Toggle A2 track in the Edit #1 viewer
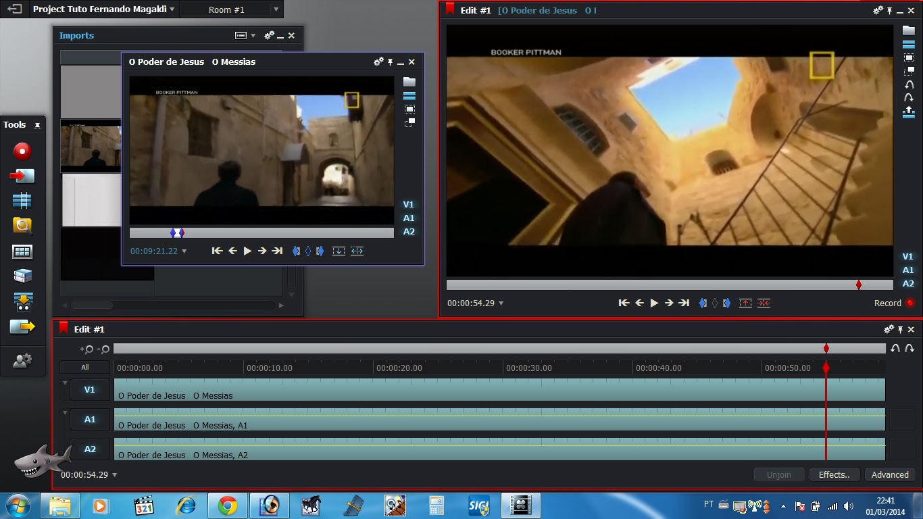The image size is (923, 519). [x=907, y=283]
